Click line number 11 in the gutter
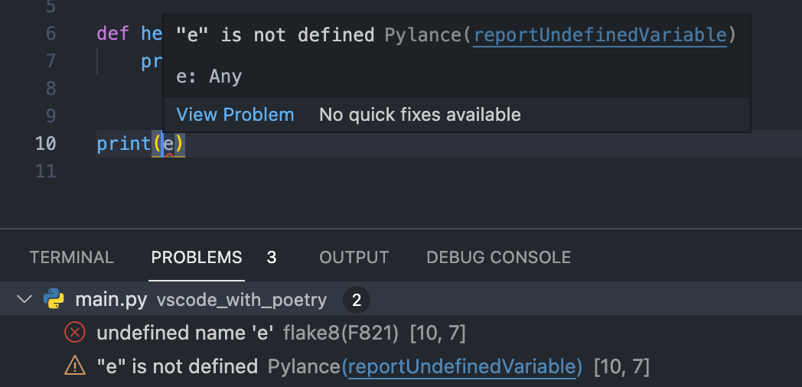This screenshot has width=802, height=387. (x=45, y=171)
